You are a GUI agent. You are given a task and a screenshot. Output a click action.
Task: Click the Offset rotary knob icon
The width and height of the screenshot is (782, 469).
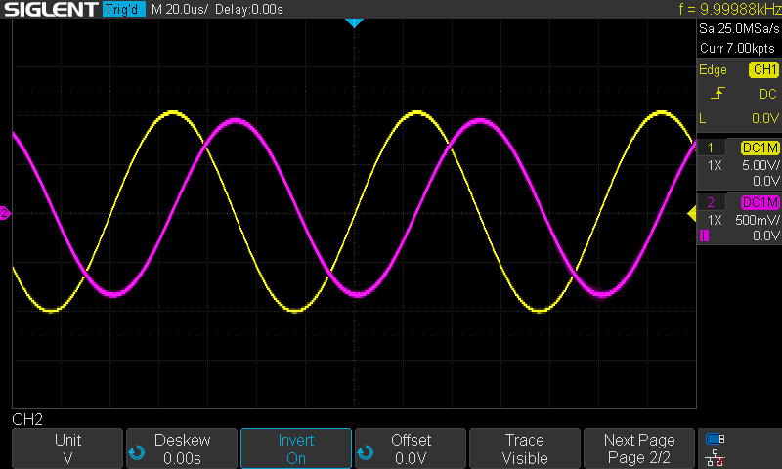pyautogui.click(x=365, y=452)
